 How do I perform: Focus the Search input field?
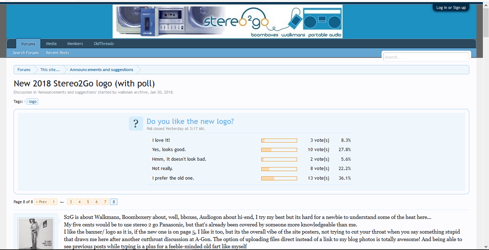(x=426, y=57)
